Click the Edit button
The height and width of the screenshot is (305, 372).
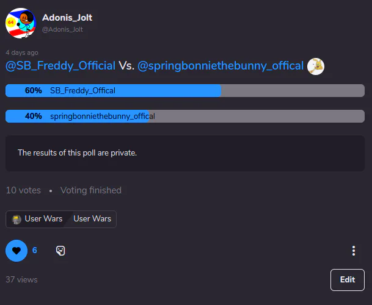pyautogui.click(x=348, y=279)
